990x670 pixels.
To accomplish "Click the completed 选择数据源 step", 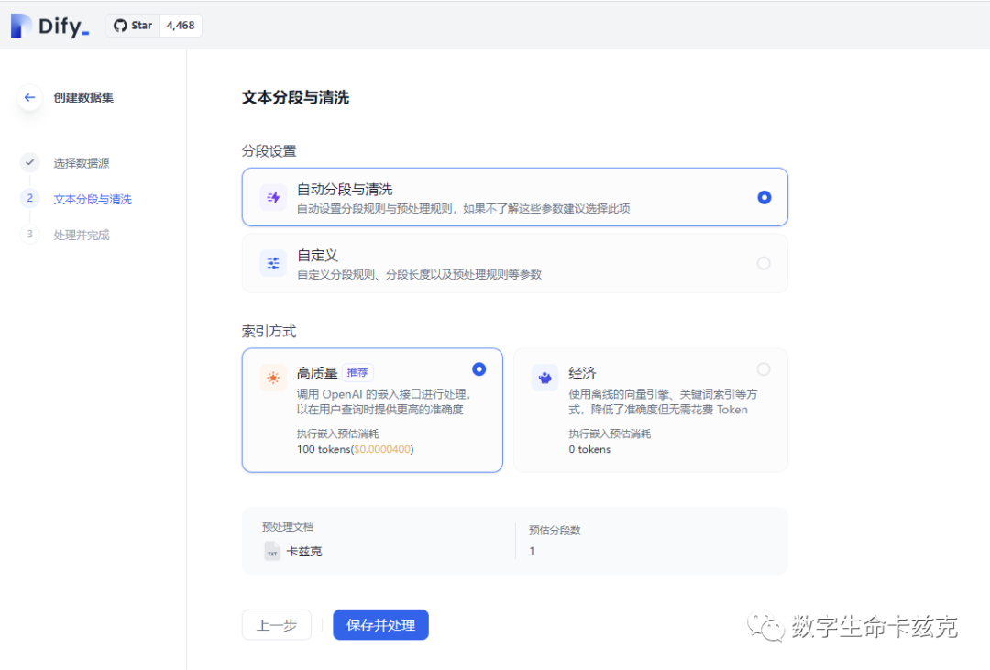I will 82,162.
